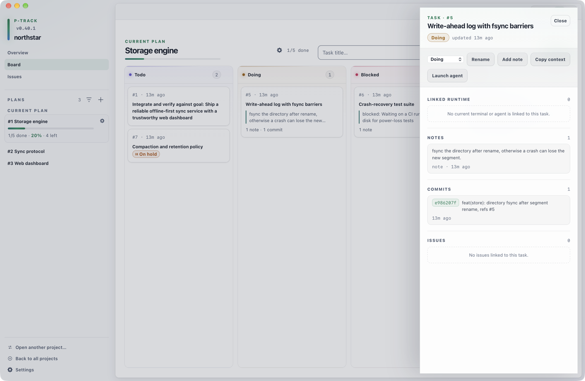Click the Rename button

(480, 59)
